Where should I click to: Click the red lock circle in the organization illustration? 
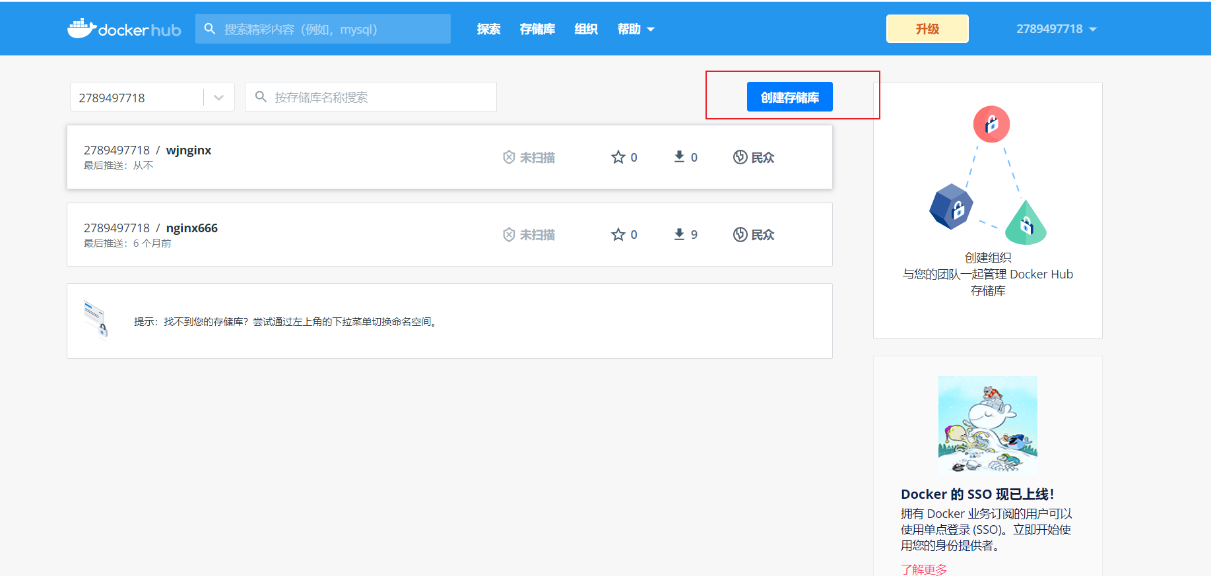tap(991, 124)
